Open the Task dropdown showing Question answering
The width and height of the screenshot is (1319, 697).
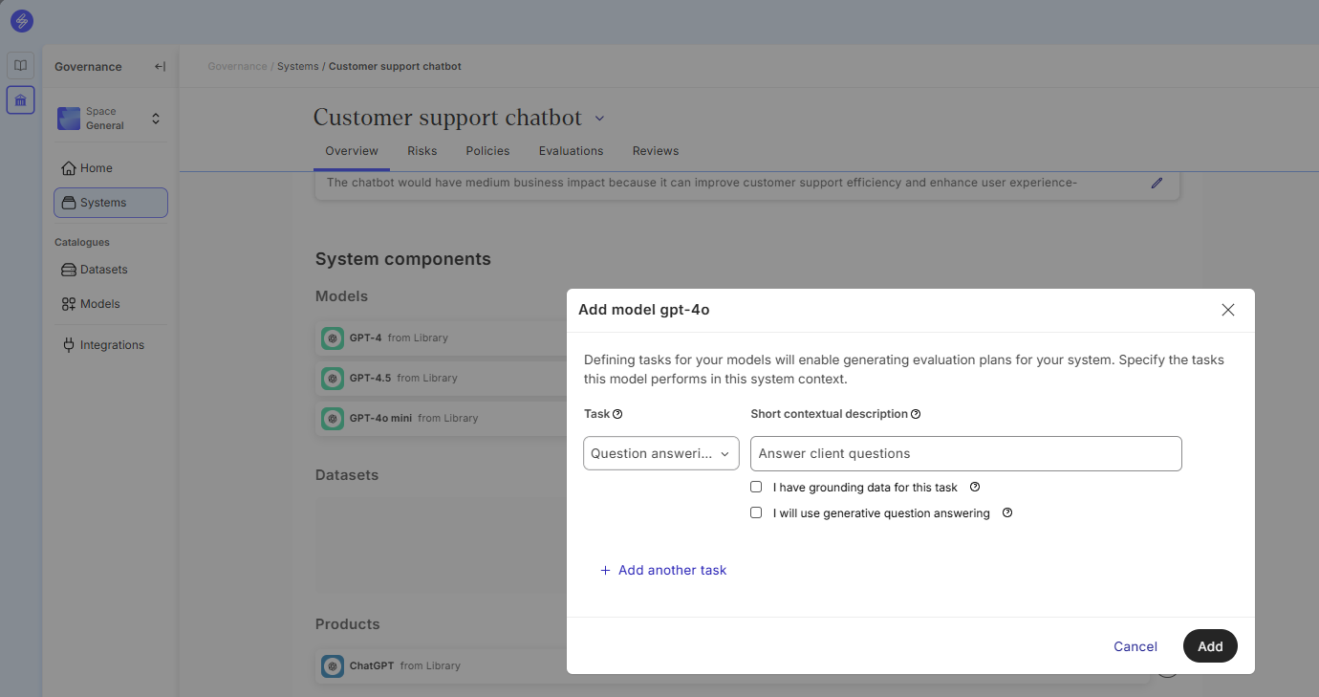[660, 454]
